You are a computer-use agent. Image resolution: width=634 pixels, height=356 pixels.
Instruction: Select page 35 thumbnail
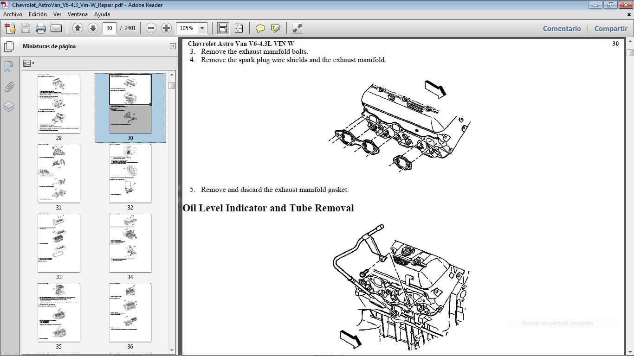[58, 312]
